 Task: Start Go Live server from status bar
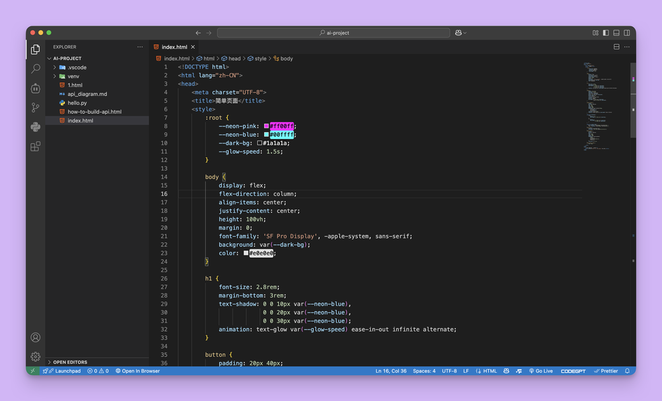pyautogui.click(x=541, y=371)
